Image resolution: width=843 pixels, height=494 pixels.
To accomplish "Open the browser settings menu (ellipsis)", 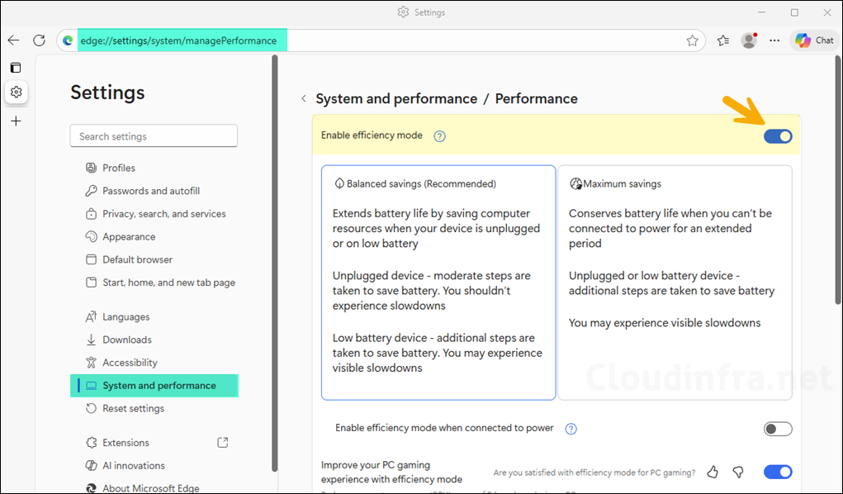I will click(x=774, y=40).
